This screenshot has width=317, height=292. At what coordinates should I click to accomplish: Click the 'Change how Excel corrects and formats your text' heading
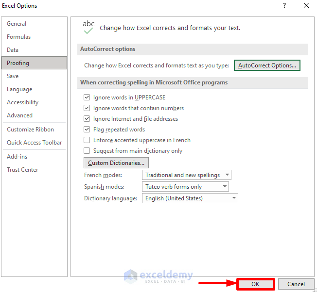[x=170, y=28]
